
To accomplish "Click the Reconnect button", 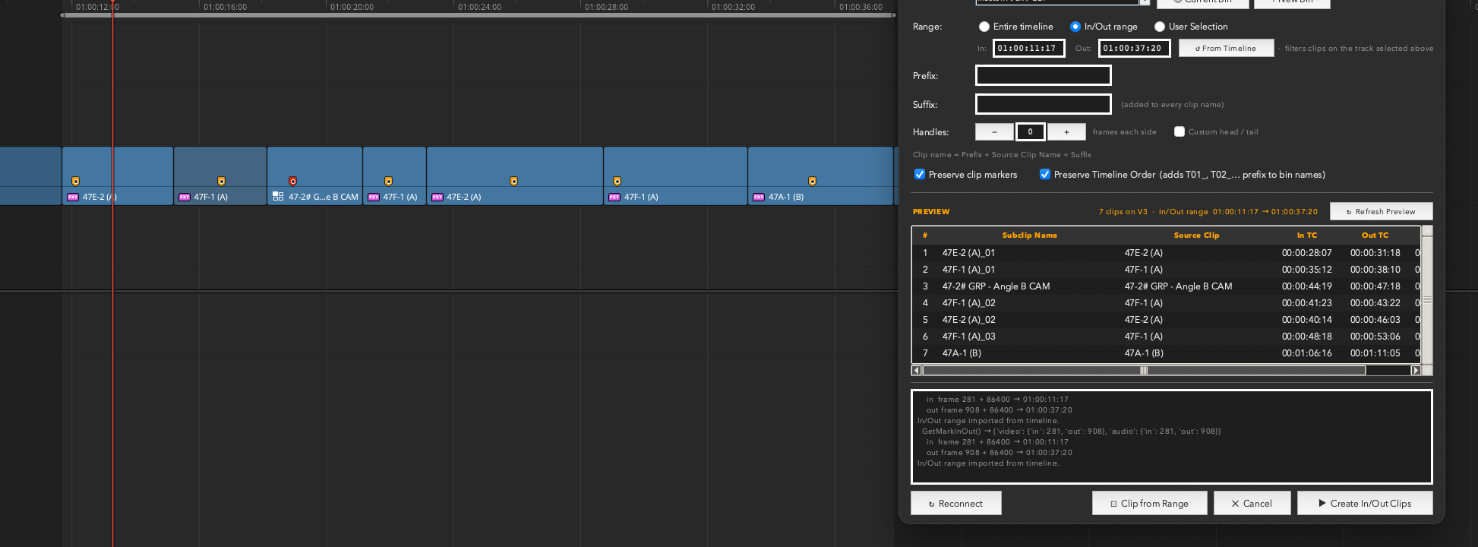I will 956,503.
